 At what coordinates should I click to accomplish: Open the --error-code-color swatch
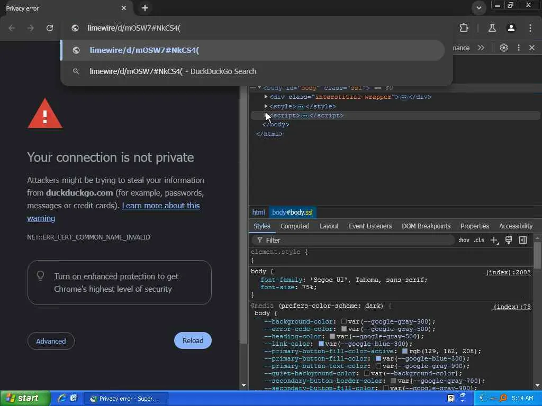(344, 329)
